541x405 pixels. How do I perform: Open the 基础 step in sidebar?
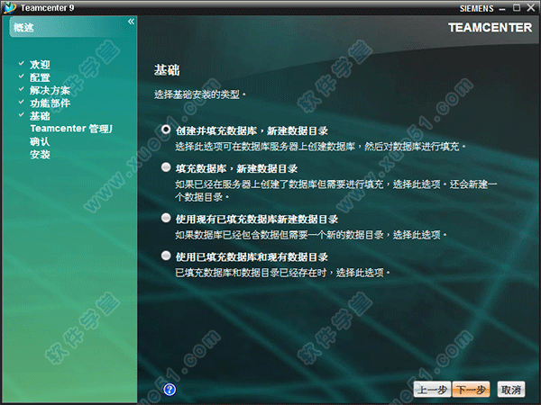point(40,116)
